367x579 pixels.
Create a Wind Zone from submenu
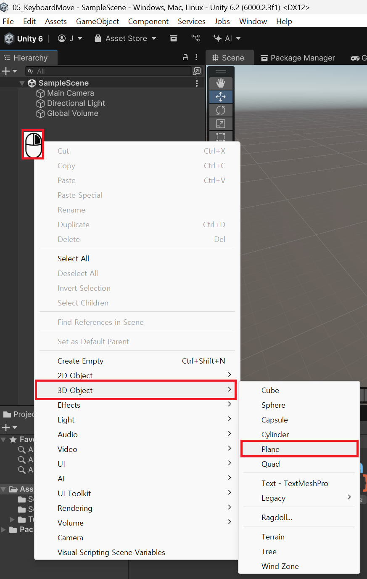point(299,566)
